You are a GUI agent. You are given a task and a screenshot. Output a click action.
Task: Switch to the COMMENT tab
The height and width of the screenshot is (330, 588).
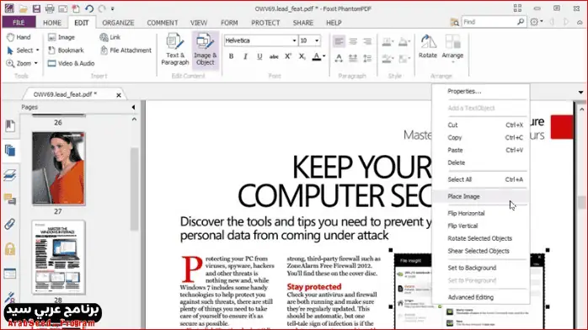(x=163, y=23)
